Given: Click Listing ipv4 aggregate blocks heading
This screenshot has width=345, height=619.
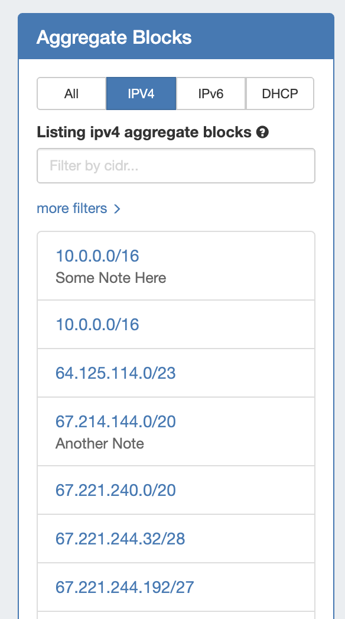Looking at the screenshot, I should pyautogui.click(x=144, y=132).
